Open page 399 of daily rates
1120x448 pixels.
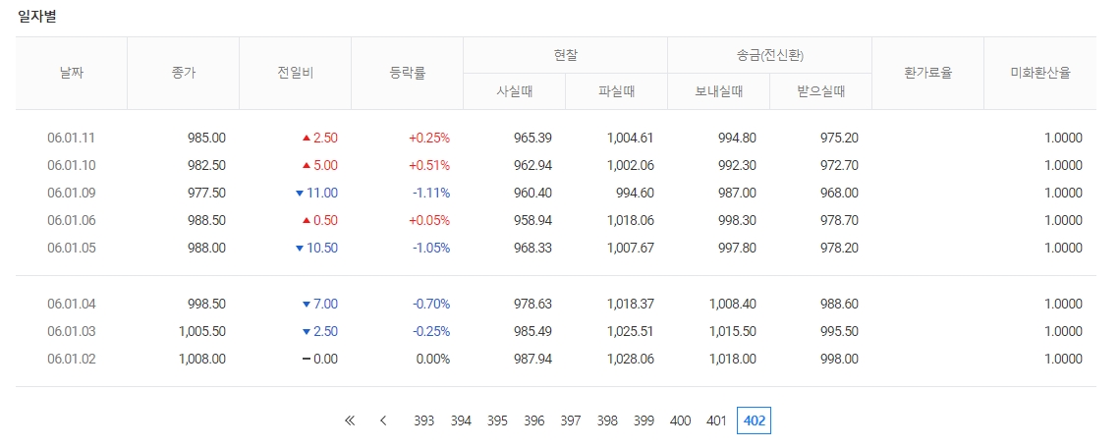pyautogui.click(x=644, y=420)
